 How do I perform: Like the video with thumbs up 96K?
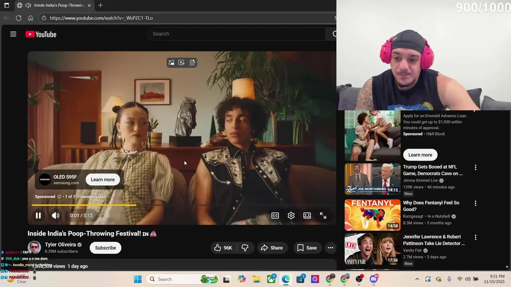[224, 248]
